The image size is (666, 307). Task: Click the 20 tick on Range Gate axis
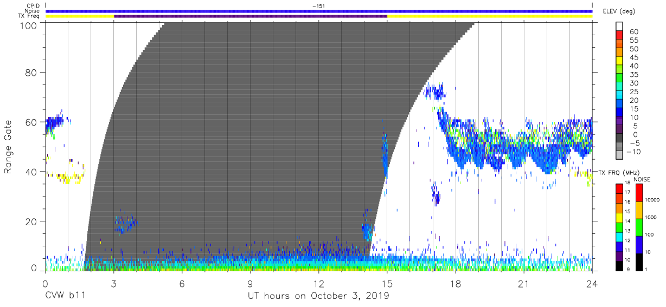click(x=33, y=221)
